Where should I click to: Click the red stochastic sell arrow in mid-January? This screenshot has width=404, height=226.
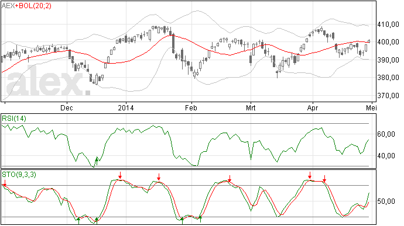(x=159, y=177)
